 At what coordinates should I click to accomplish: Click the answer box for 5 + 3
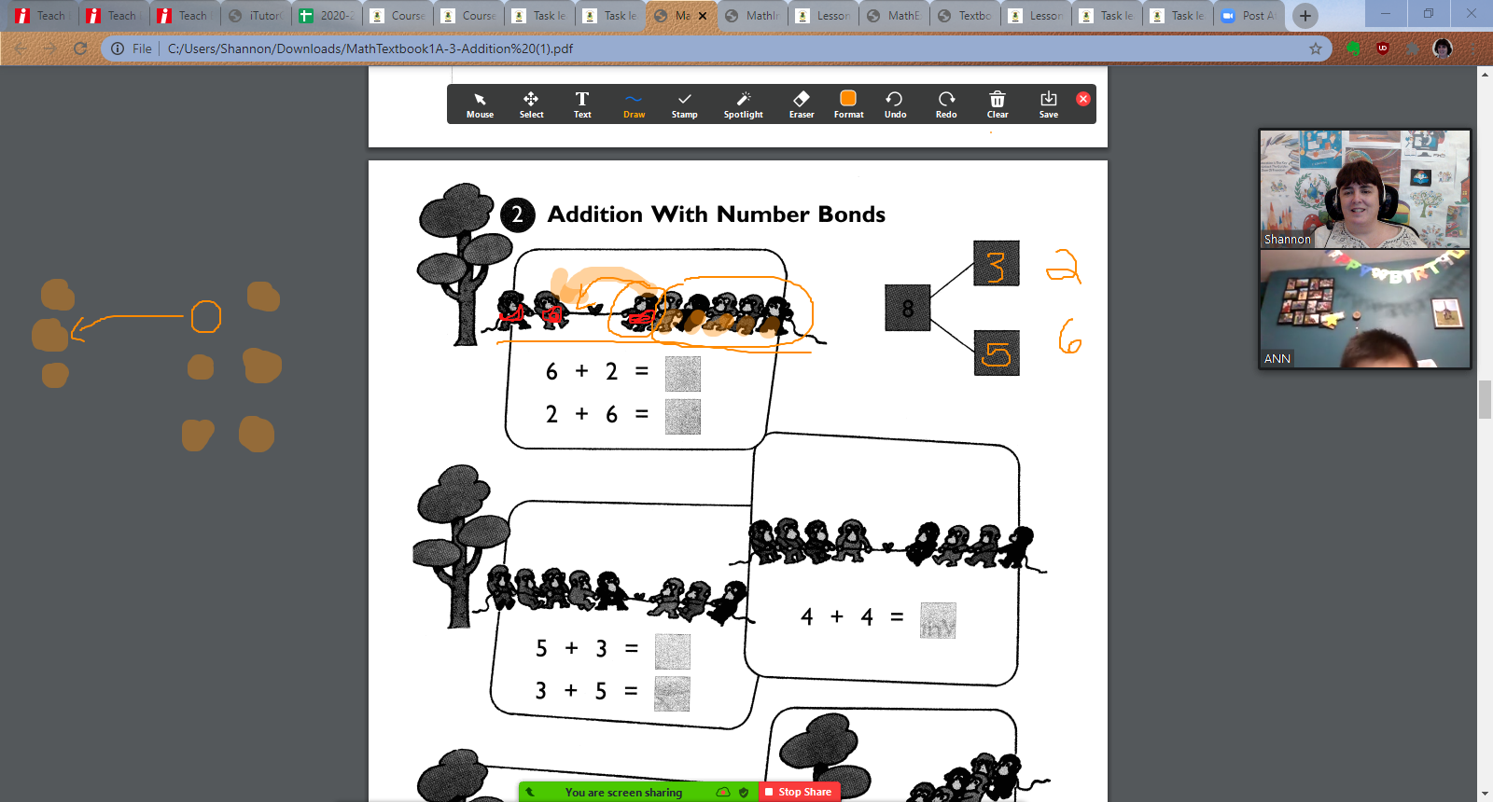pyautogui.click(x=673, y=651)
